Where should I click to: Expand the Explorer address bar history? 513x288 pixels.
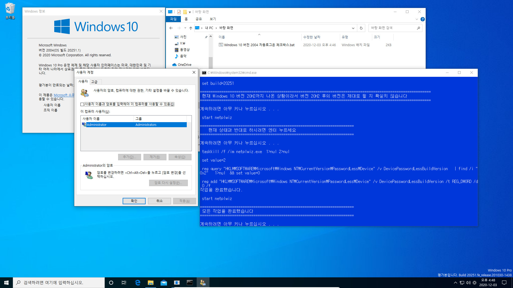353,28
